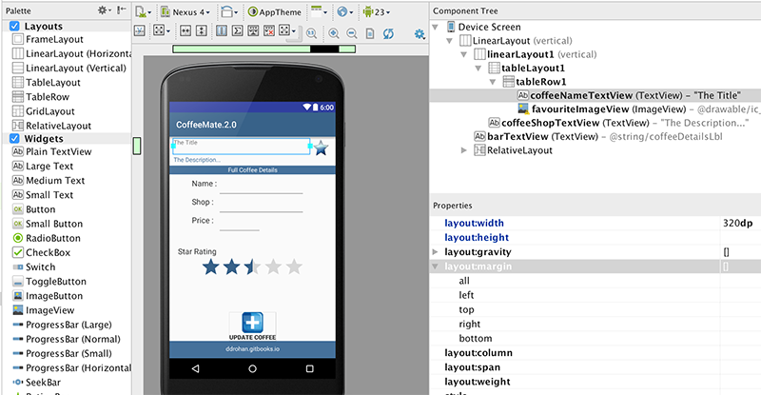Click the AppTheme theme selector
This screenshot has width=761, height=395.
click(x=275, y=12)
